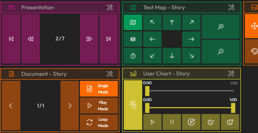Click the upper timeline slider handle
Viewport: 258px width, 133px height.
[x=147, y=91]
